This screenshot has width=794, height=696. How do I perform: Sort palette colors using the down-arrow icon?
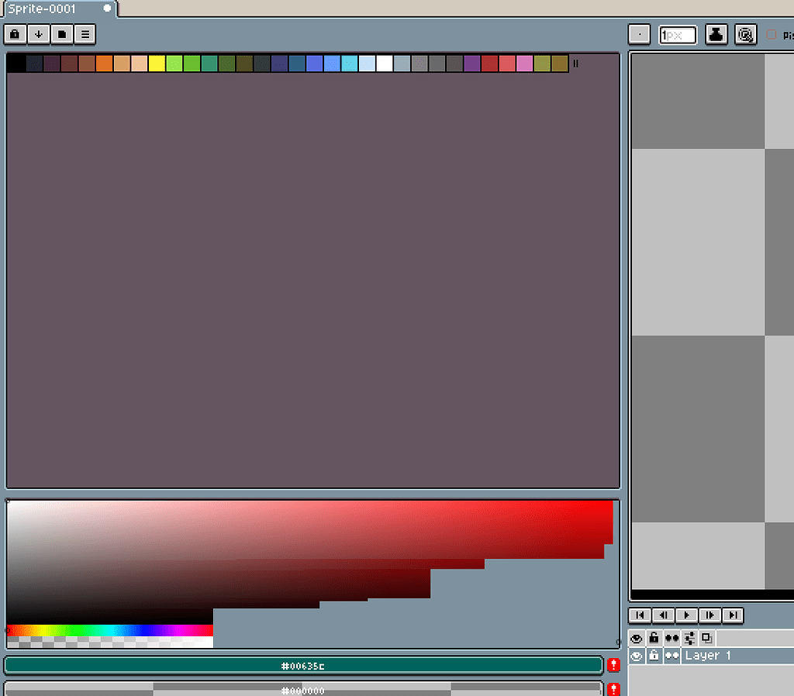(x=38, y=34)
